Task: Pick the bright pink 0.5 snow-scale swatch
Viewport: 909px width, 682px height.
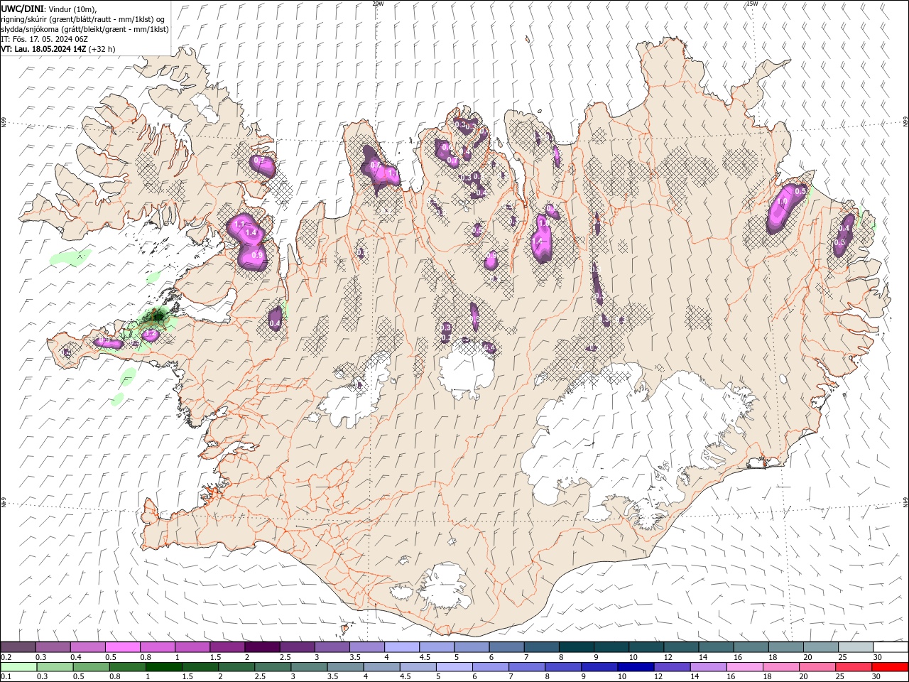Action: coord(122,646)
